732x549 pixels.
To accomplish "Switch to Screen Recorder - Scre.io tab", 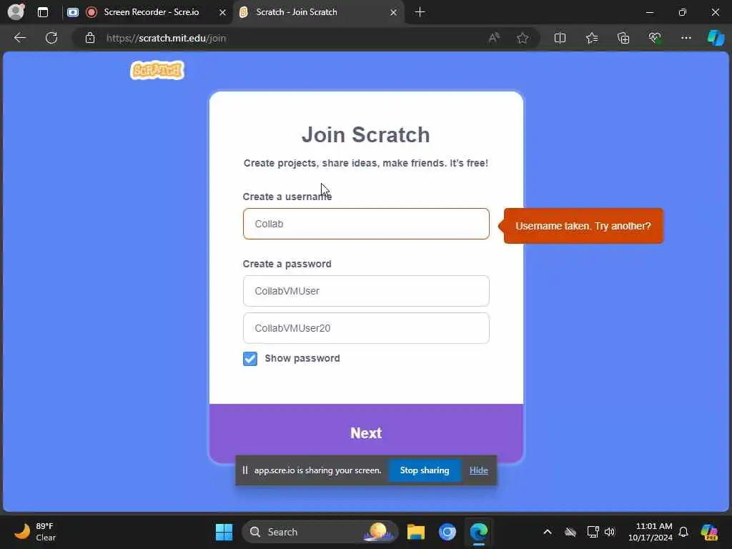I will tap(152, 12).
